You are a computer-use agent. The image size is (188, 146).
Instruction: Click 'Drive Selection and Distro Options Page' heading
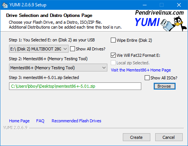tap(49, 15)
